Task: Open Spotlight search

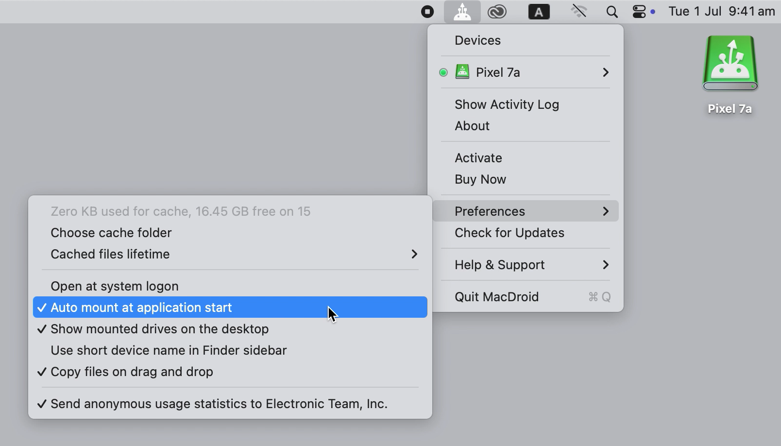Action: [x=612, y=12]
